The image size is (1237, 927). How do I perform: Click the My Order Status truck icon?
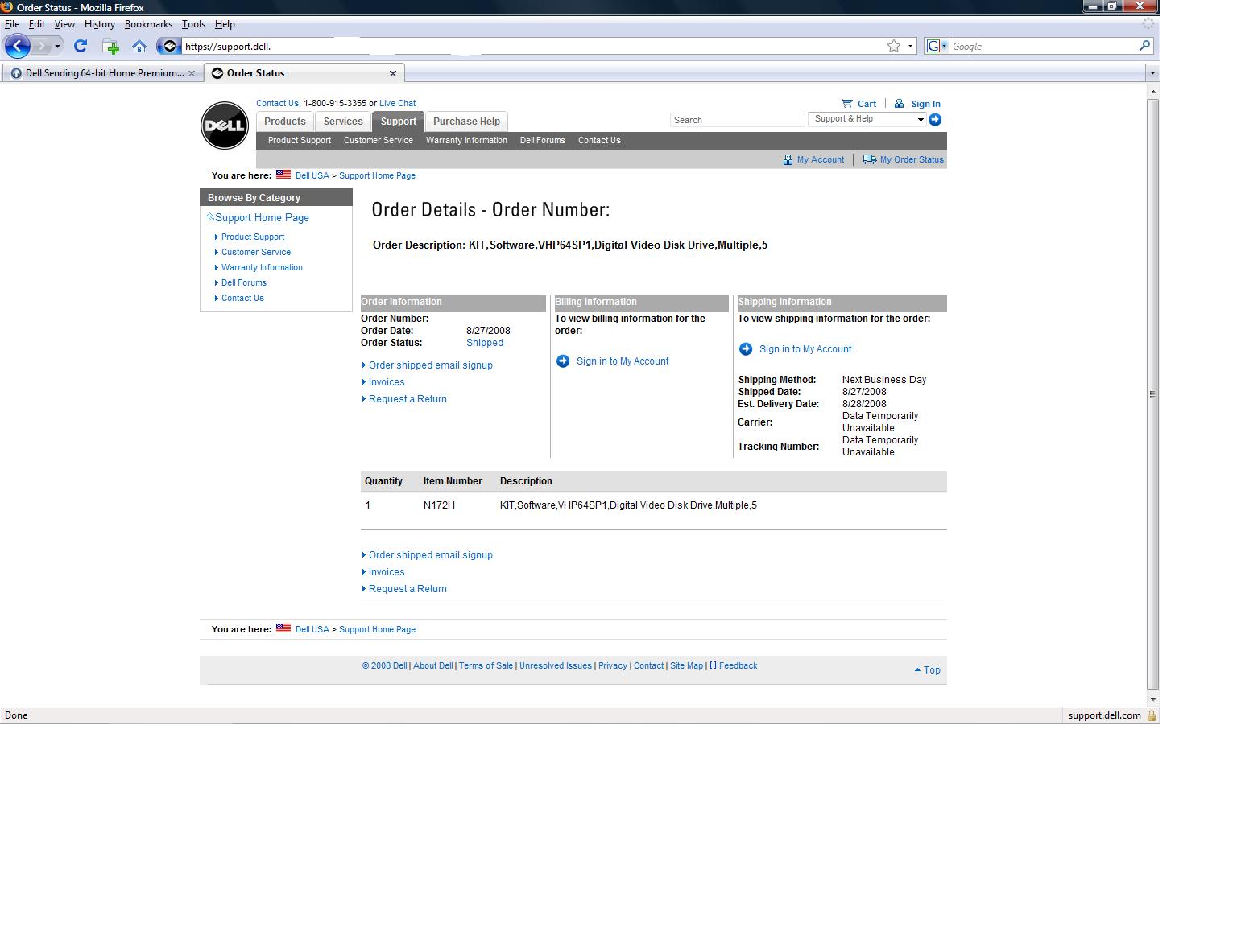tap(869, 159)
